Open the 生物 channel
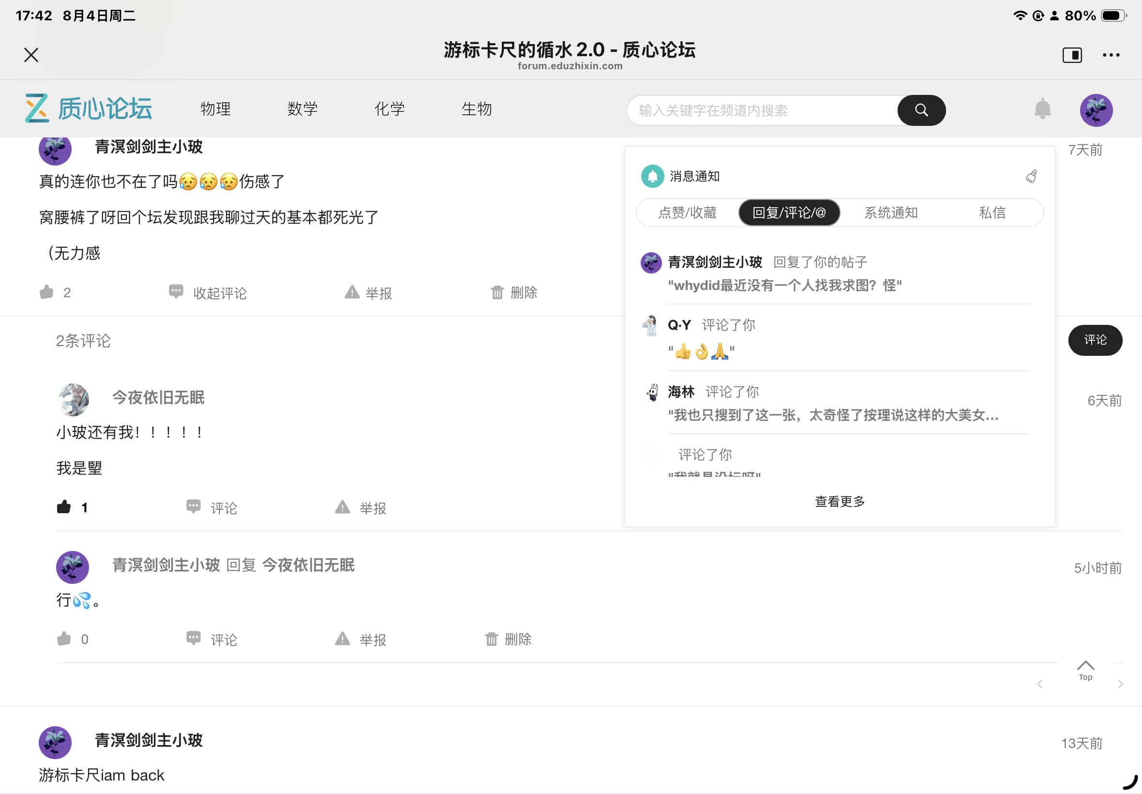1142x794 pixels. pyautogui.click(x=477, y=109)
